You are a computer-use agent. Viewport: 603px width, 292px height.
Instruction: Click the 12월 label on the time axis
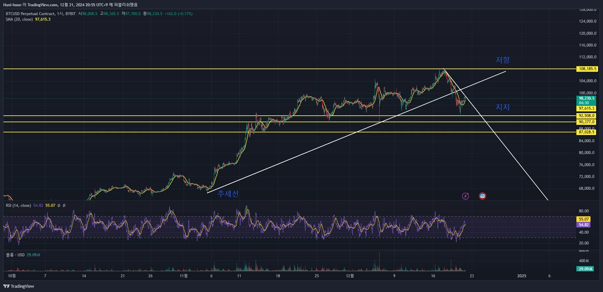point(350,276)
